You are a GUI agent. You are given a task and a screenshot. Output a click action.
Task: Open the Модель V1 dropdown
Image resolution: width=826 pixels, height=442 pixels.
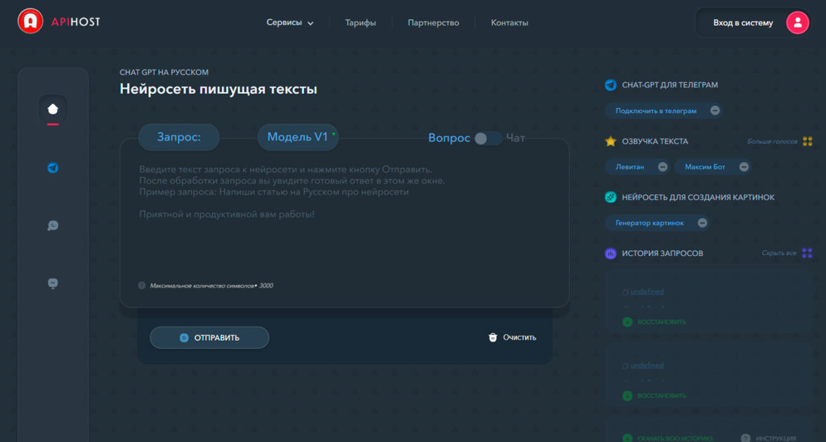click(x=298, y=138)
